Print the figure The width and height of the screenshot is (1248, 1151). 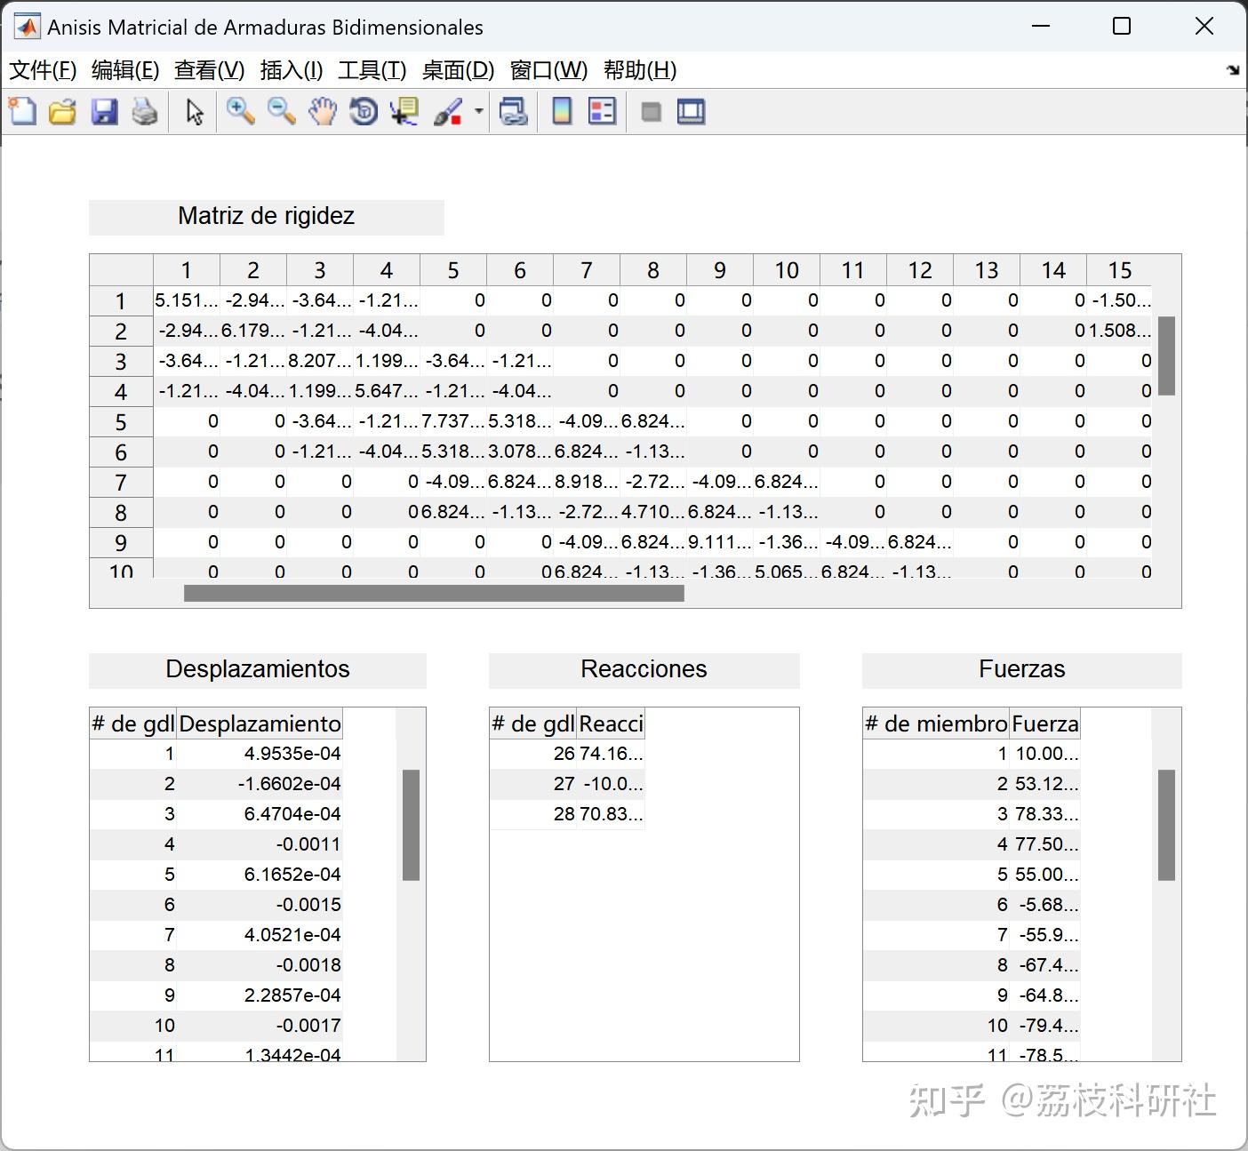tap(145, 111)
